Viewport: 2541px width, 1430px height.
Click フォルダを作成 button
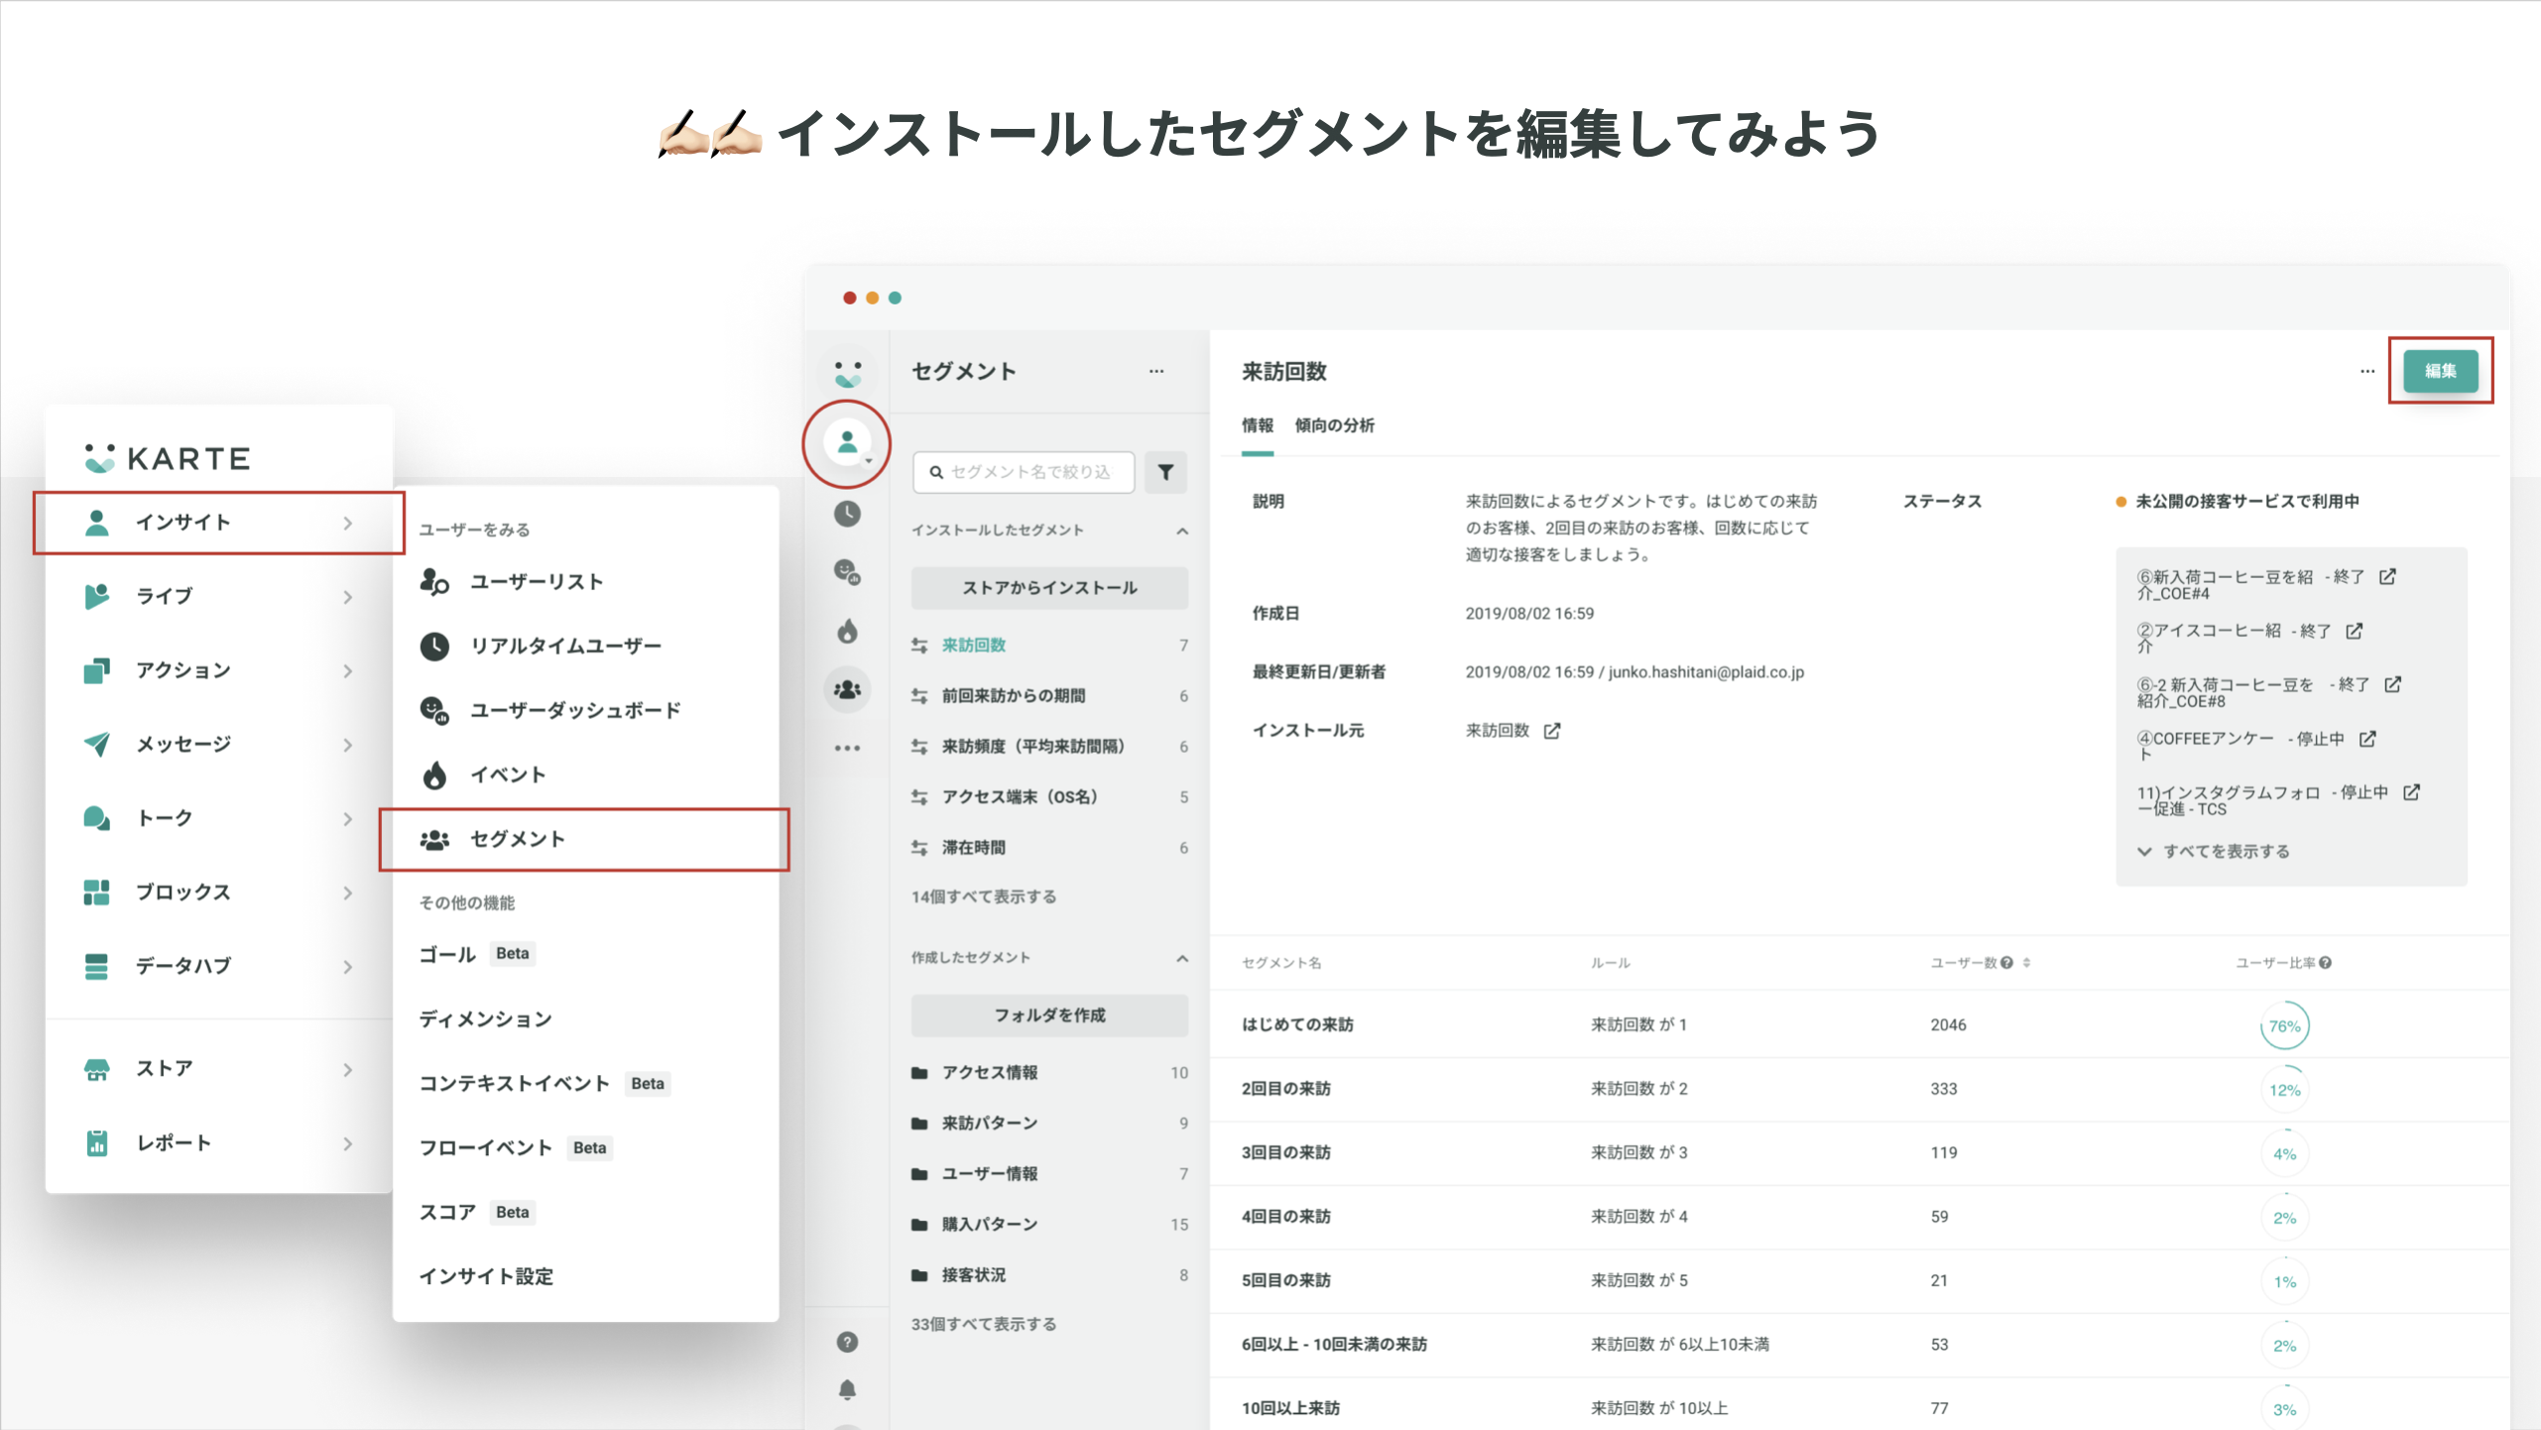click(x=1049, y=1015)
